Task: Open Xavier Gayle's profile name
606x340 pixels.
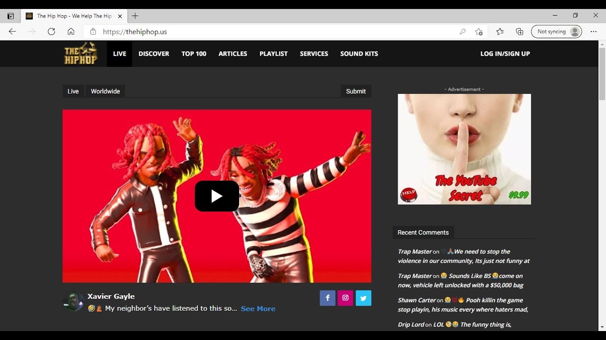Action: click(x=111, y=297)
